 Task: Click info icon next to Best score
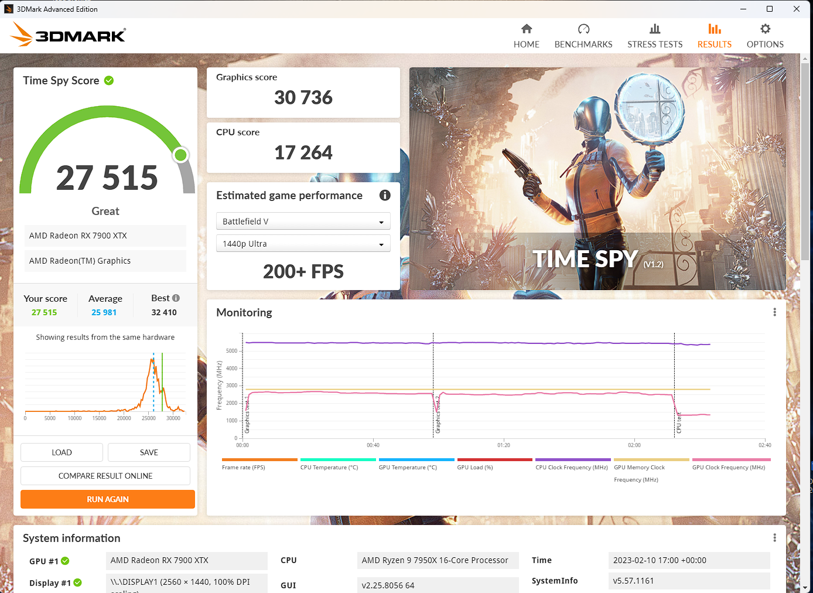pyautogui.click(x=176, y=298)
